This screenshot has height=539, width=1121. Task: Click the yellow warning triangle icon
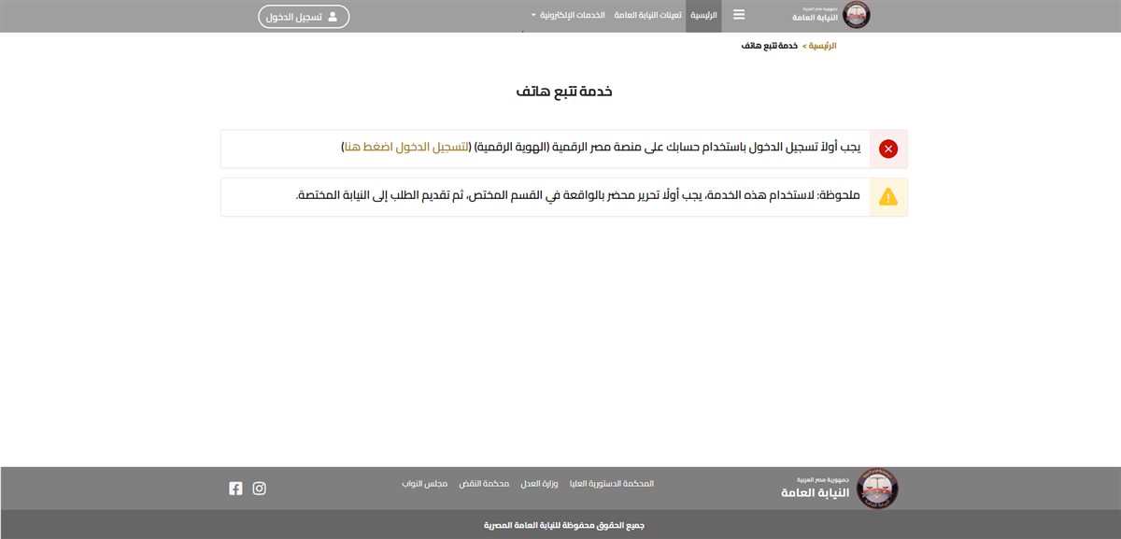point(888,197)
